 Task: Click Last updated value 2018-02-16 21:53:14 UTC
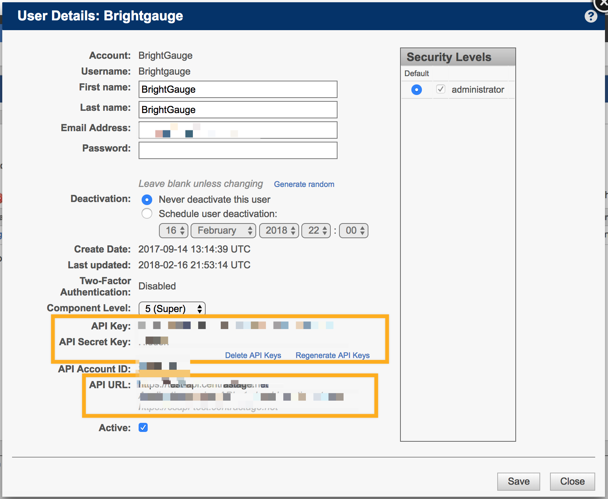[x=194, y=265]
